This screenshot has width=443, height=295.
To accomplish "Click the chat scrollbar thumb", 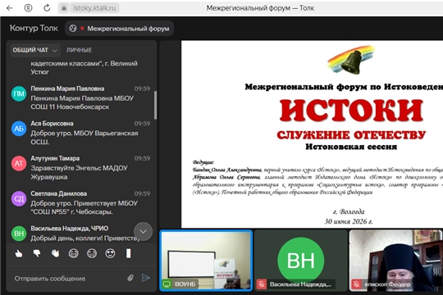I will (x=155, y=105).
